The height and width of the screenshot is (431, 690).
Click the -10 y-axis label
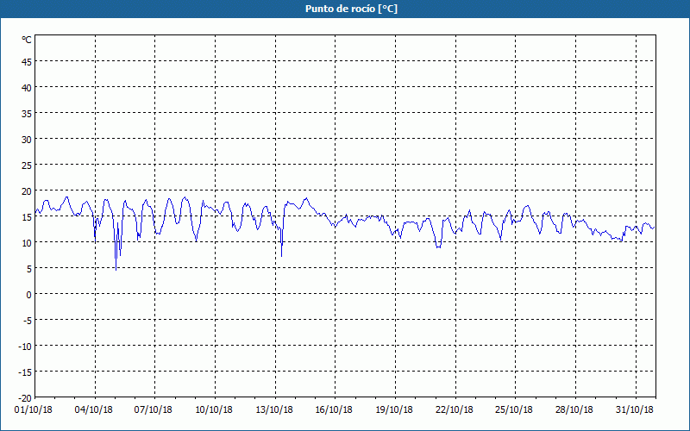point(25,347)
